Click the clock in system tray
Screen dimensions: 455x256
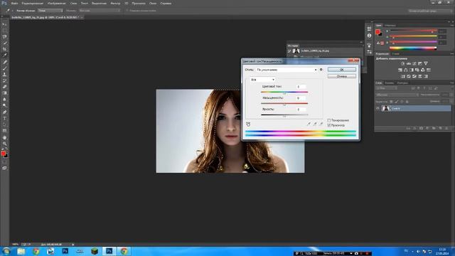click(442, 251)
